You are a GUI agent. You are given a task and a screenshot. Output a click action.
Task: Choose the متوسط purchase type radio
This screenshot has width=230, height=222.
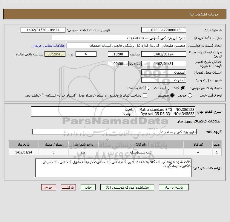tap(172, 95)
